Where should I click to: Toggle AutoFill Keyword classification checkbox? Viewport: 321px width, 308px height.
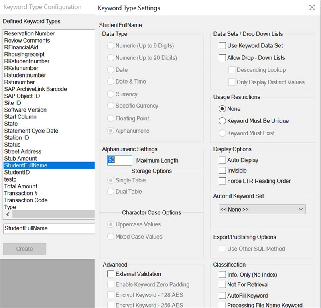(x=222, y=296)
